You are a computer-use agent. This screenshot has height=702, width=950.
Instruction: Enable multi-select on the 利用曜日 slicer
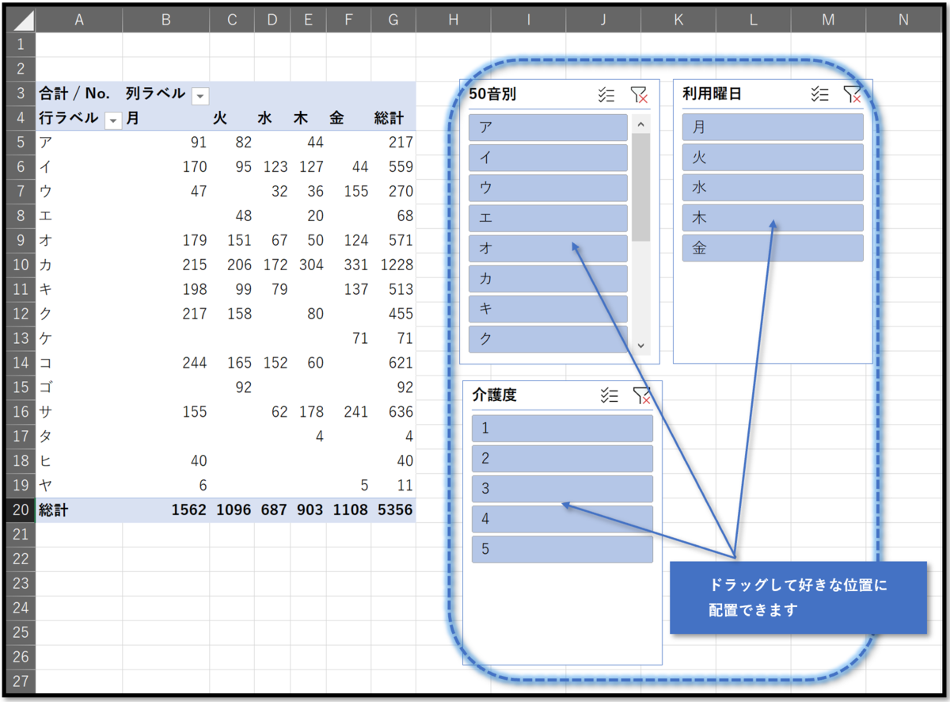[x=820, y=93]
